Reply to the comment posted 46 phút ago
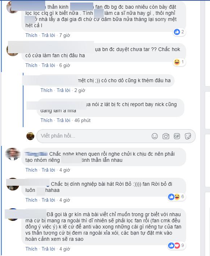The width and height of the screenshot is (210, 256). [64, 120]
